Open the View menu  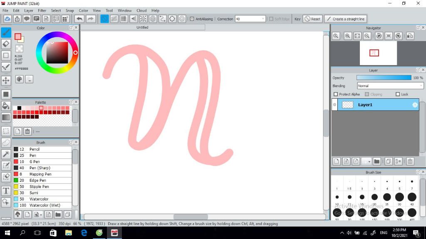coord(97,10)
